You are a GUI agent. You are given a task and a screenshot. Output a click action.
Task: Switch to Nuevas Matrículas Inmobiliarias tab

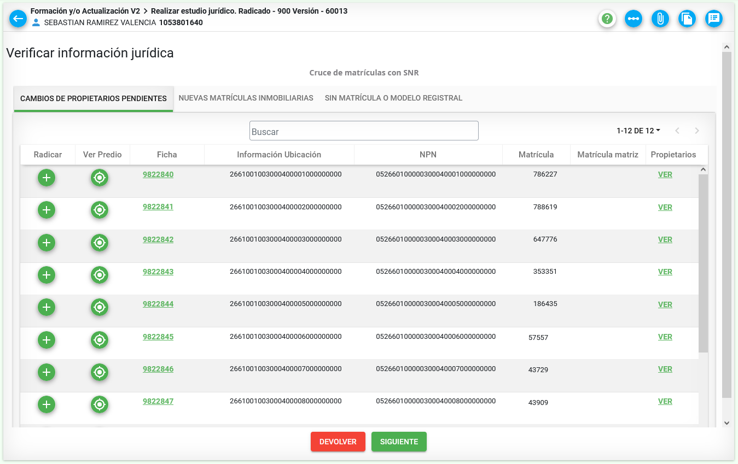(246, 98)
